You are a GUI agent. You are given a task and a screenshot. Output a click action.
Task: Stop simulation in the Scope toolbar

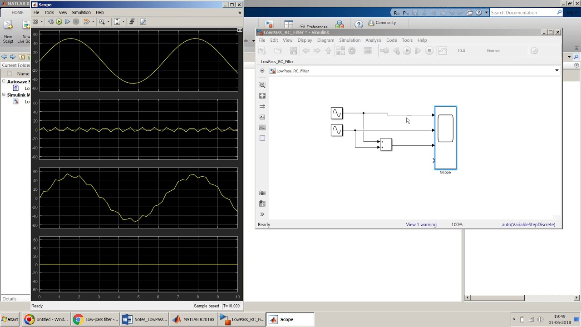[76, 21]
